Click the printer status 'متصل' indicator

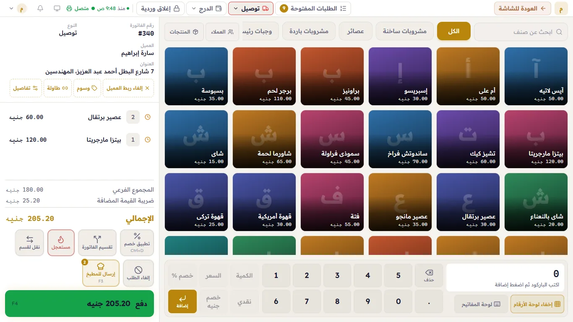click(77, 8)
